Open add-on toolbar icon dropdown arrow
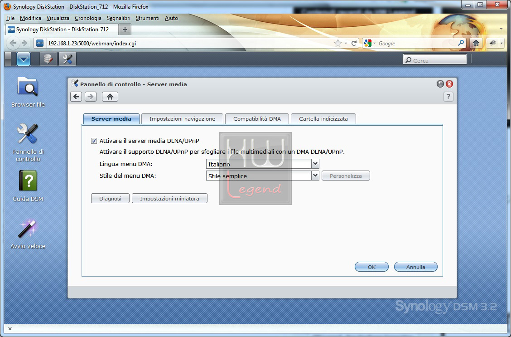This screenshot has height=337, width=511. click(x=502, y=43)
